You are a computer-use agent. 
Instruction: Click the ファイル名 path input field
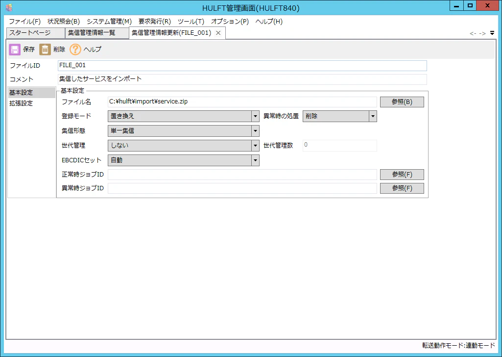click(242, 102)
